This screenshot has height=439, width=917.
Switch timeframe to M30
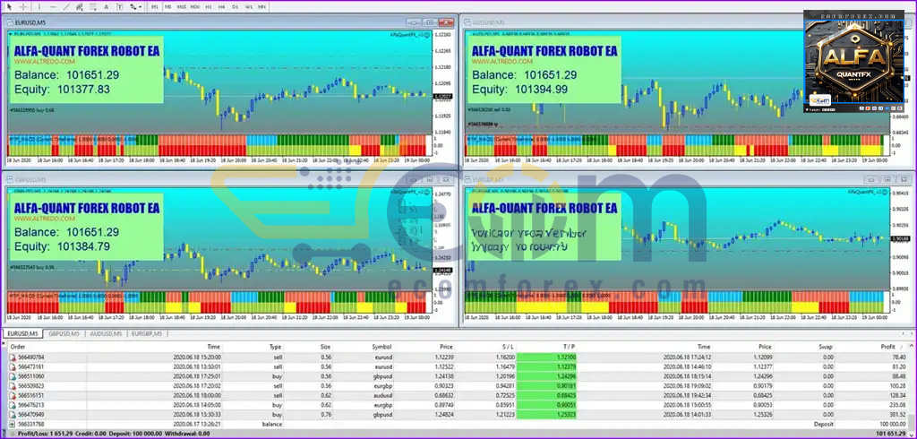195,7
